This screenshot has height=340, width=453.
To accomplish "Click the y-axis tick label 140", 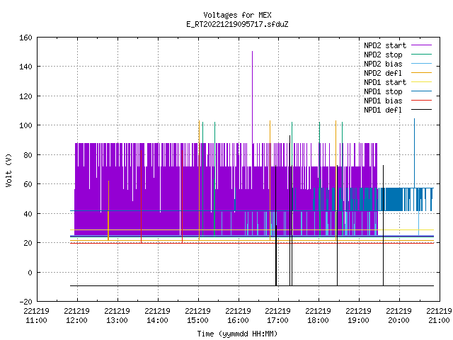I will (x=25, y=67).
